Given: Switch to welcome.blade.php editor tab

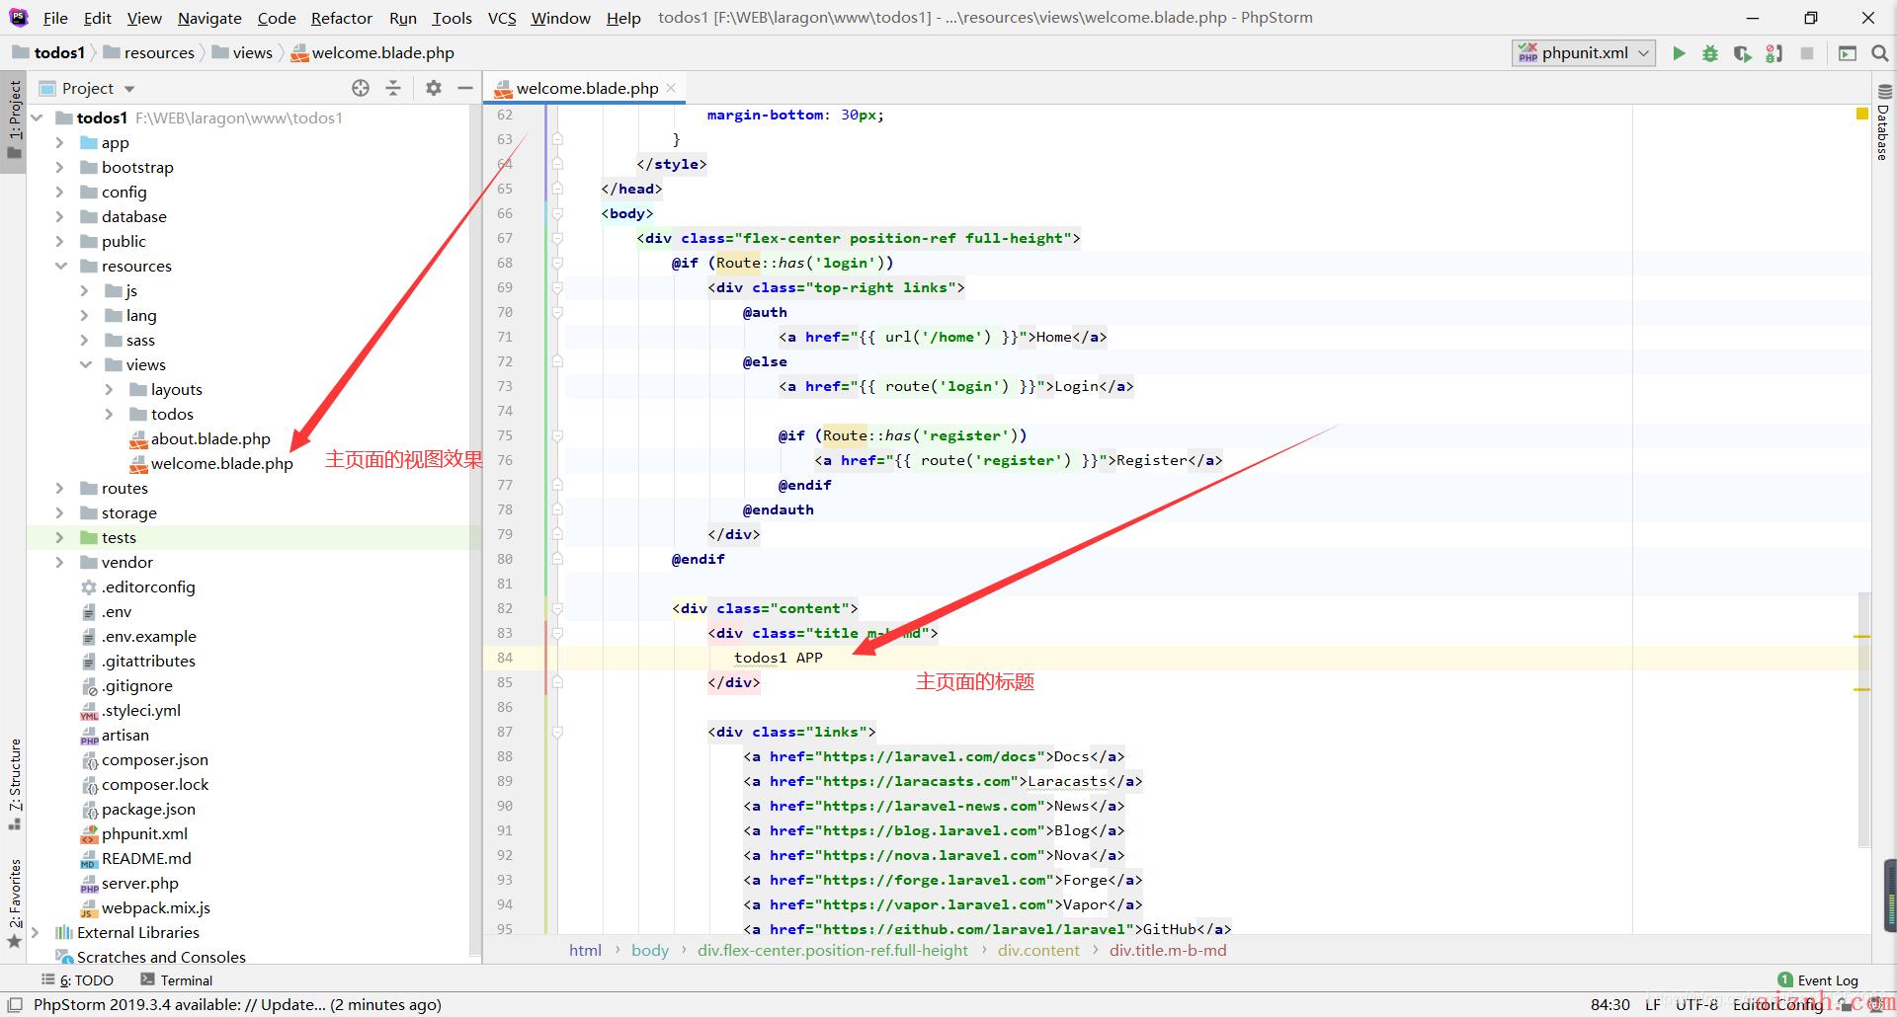Looking at the screenshot, I should 586,88.
